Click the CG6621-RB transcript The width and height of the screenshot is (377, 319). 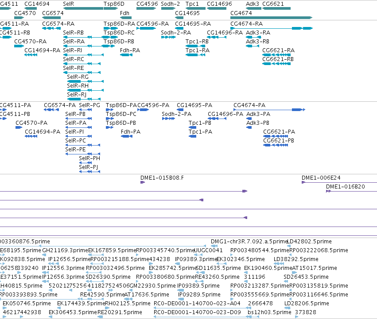(276, 64)
